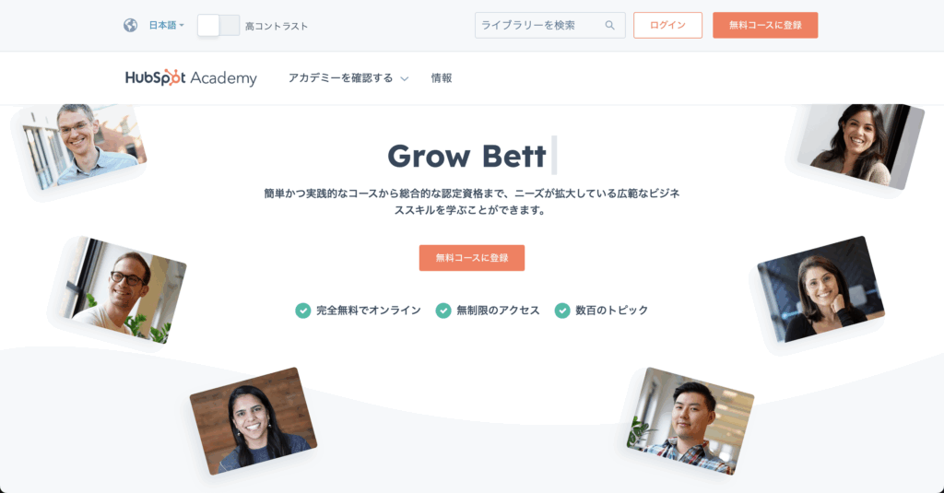Click the checkmark beside 数百のトピック

point(562,311)
